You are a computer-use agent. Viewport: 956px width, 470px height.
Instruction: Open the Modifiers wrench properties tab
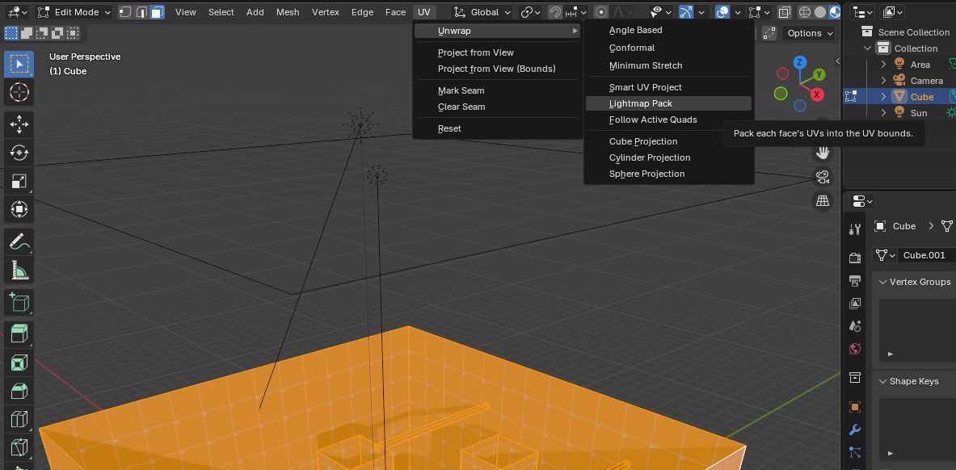tap(855, 430)
